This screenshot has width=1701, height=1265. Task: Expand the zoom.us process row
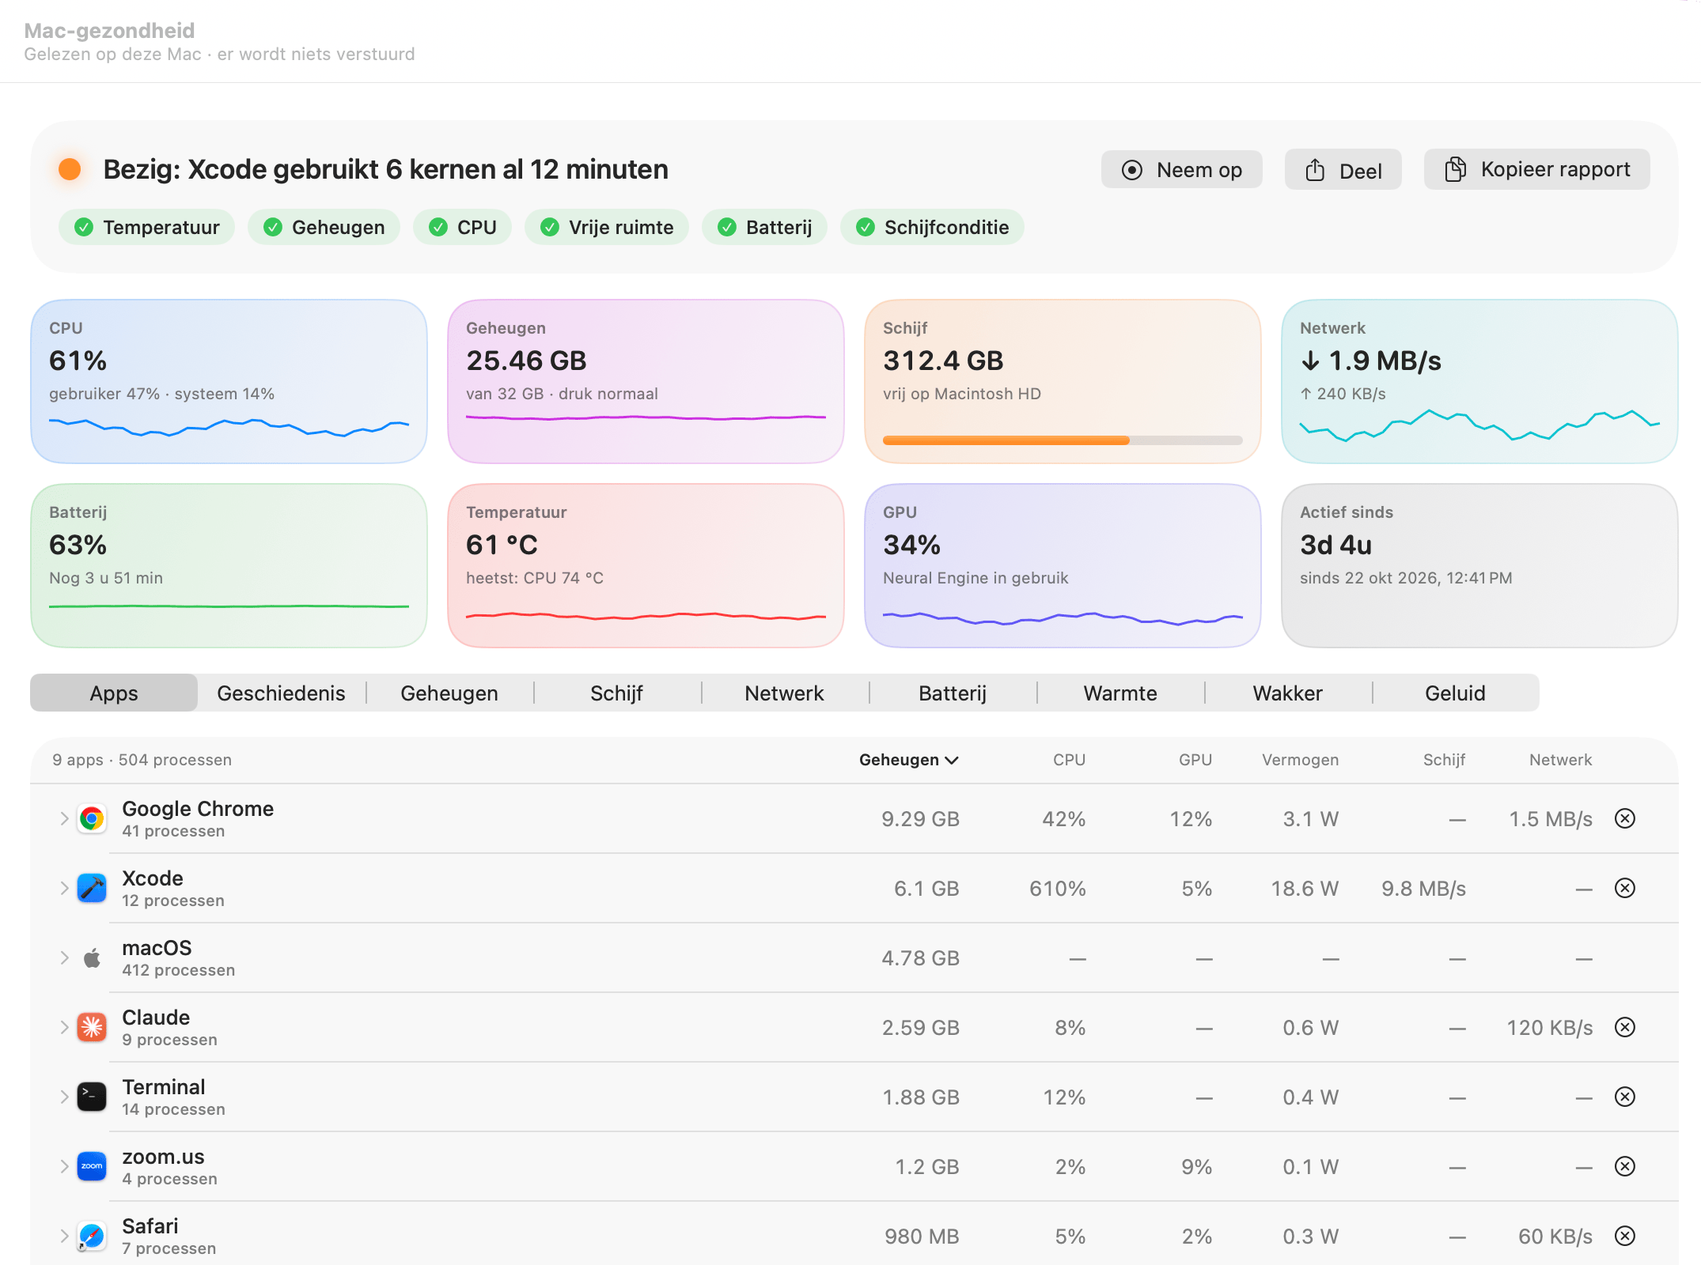coord(64,1166)
